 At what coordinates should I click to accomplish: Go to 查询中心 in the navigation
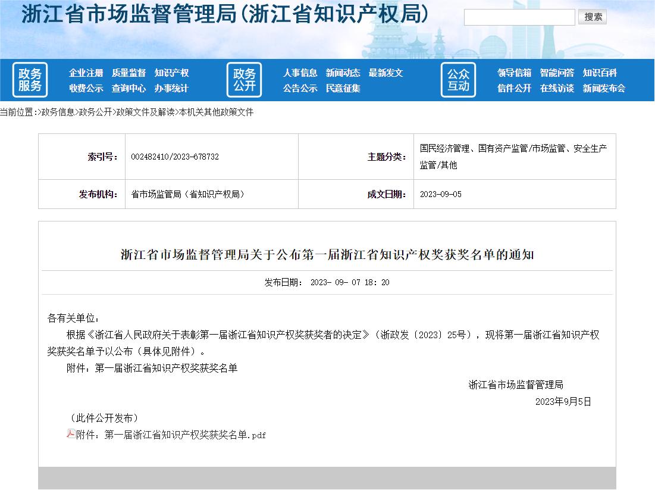click(129, 88)
